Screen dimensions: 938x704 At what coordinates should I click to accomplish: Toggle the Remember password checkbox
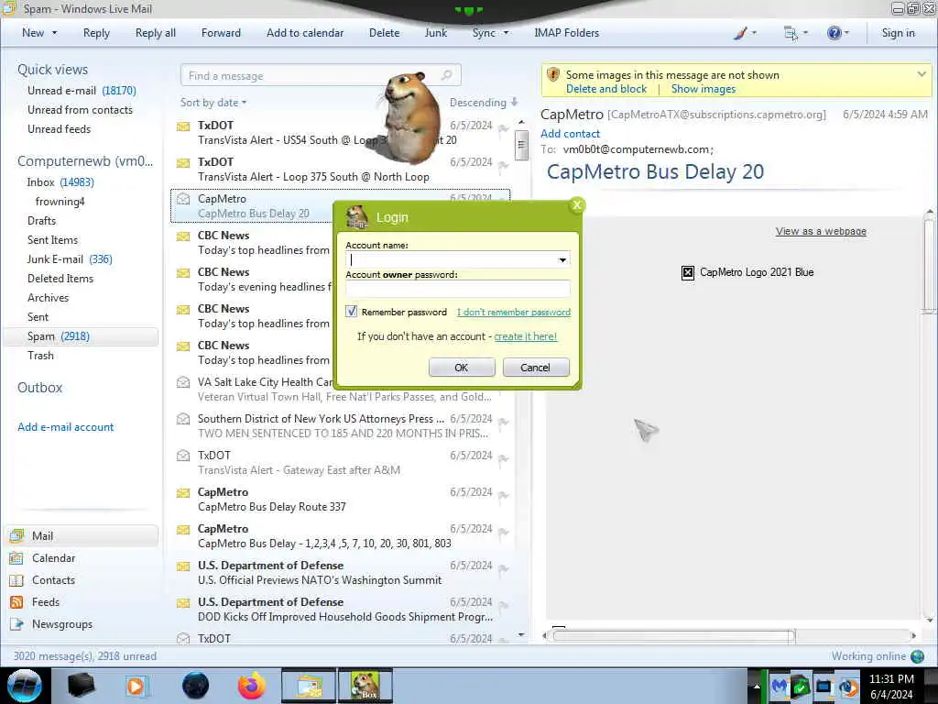pyautogui.click(x=351, y=312)
